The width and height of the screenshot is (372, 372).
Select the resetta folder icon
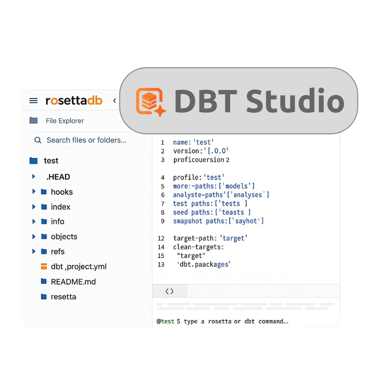click(44, 297)
